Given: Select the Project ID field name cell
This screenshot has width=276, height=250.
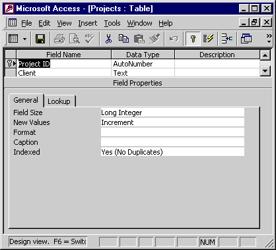Looking at the screenshot, I should 64,64.
